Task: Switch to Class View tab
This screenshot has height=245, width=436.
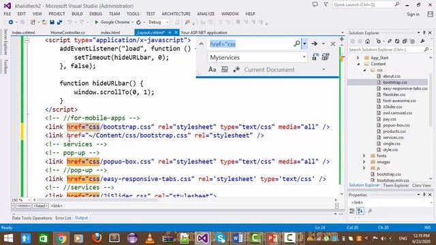Action: click(421, 185)
